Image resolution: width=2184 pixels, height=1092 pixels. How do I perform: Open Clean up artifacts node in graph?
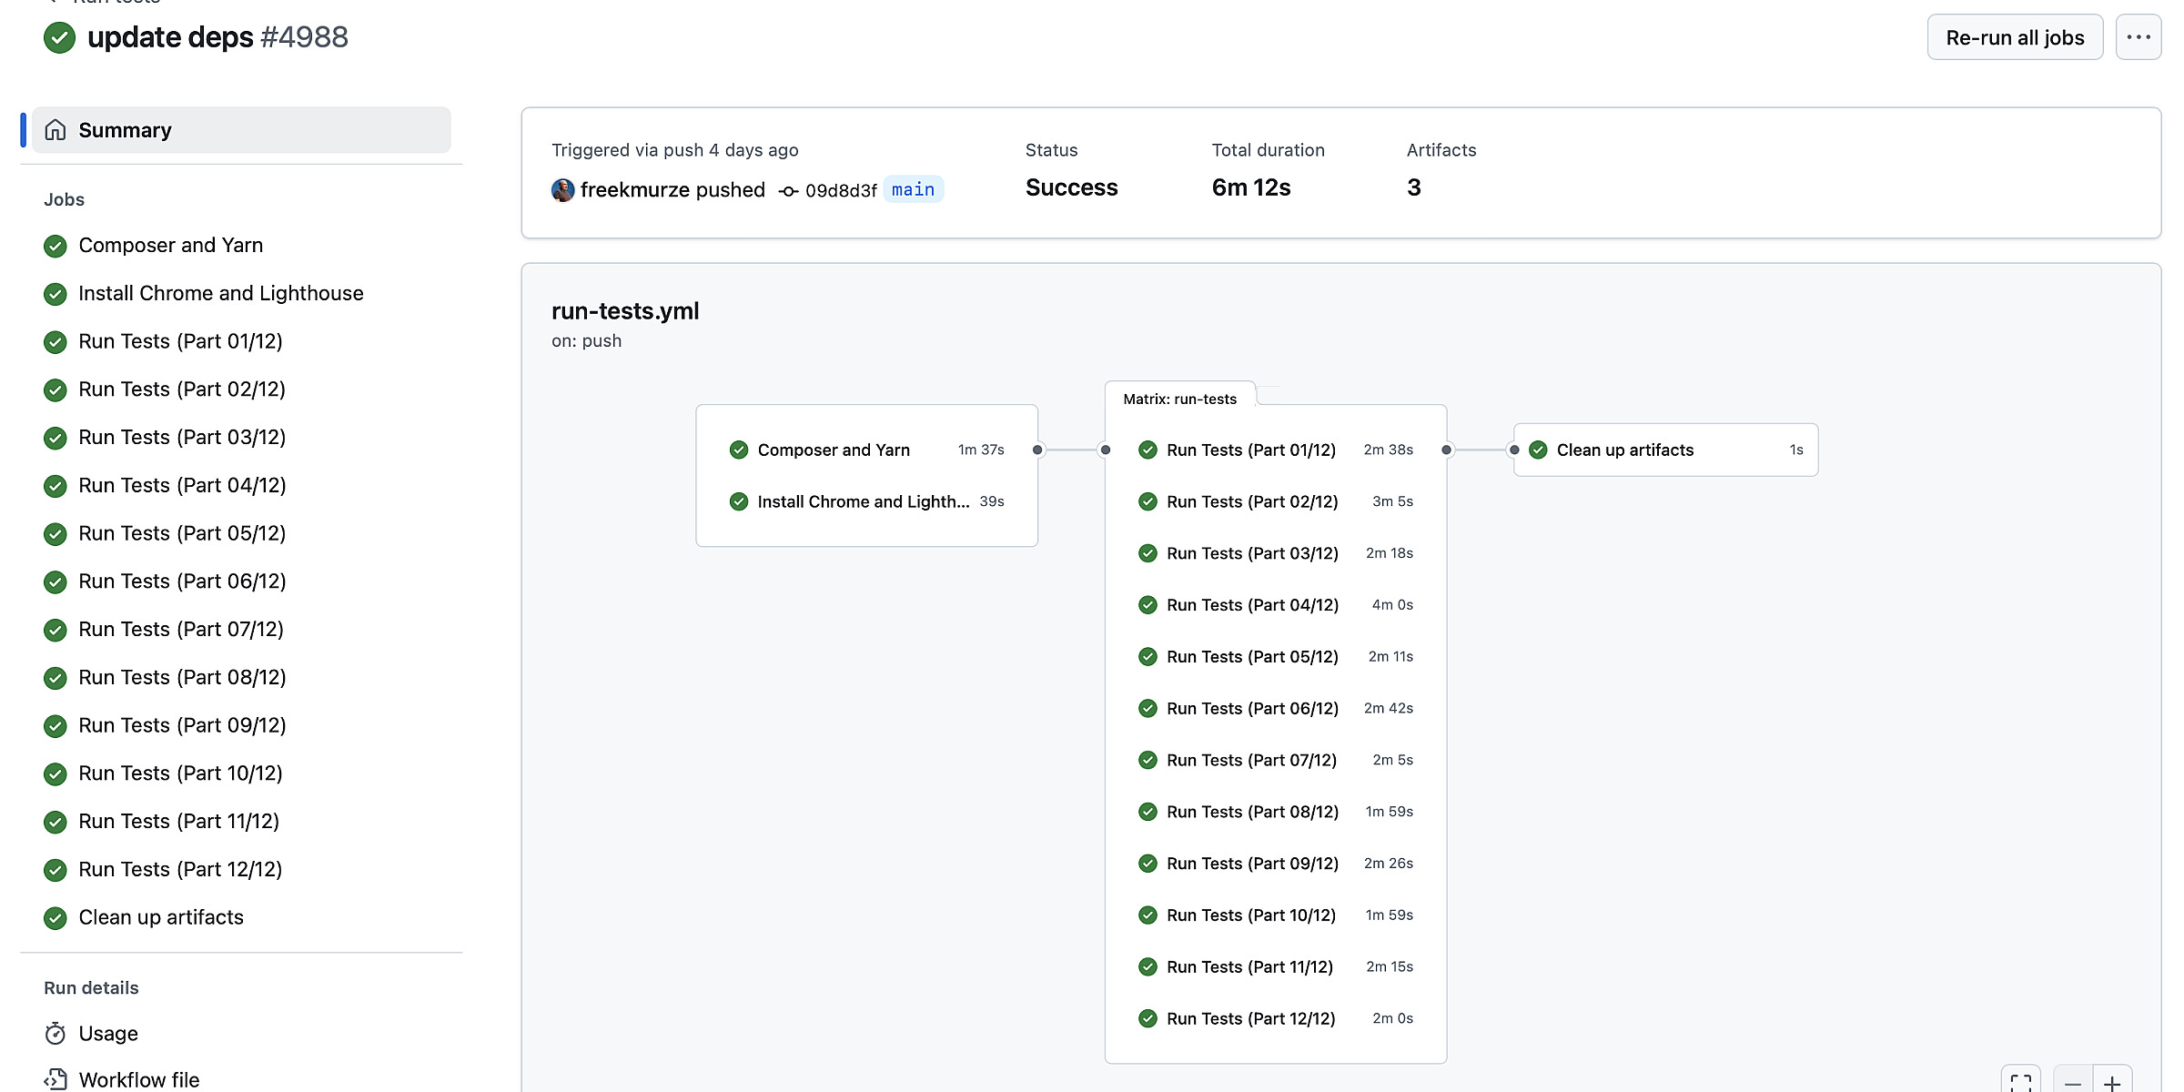[1666, 450]
